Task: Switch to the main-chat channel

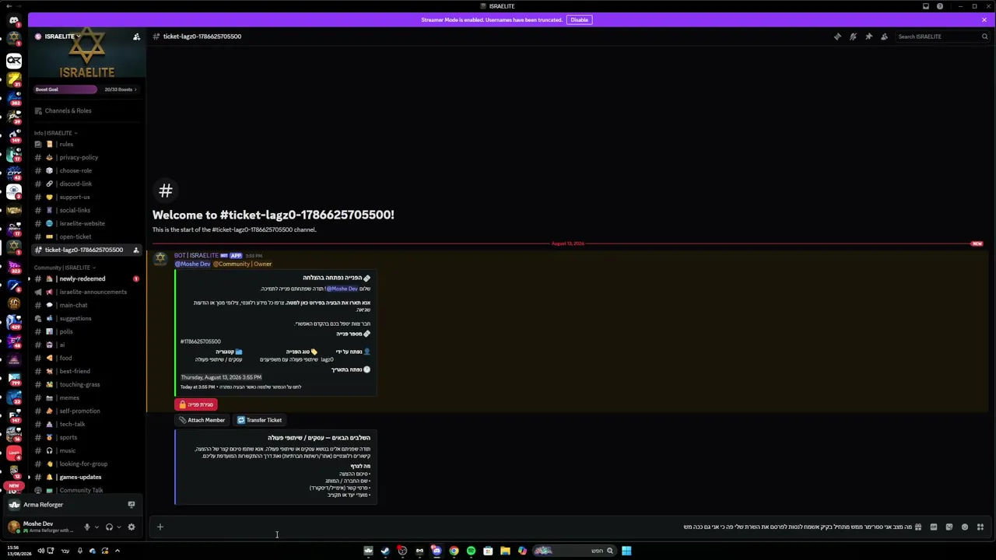Action: tap(86, 305)
